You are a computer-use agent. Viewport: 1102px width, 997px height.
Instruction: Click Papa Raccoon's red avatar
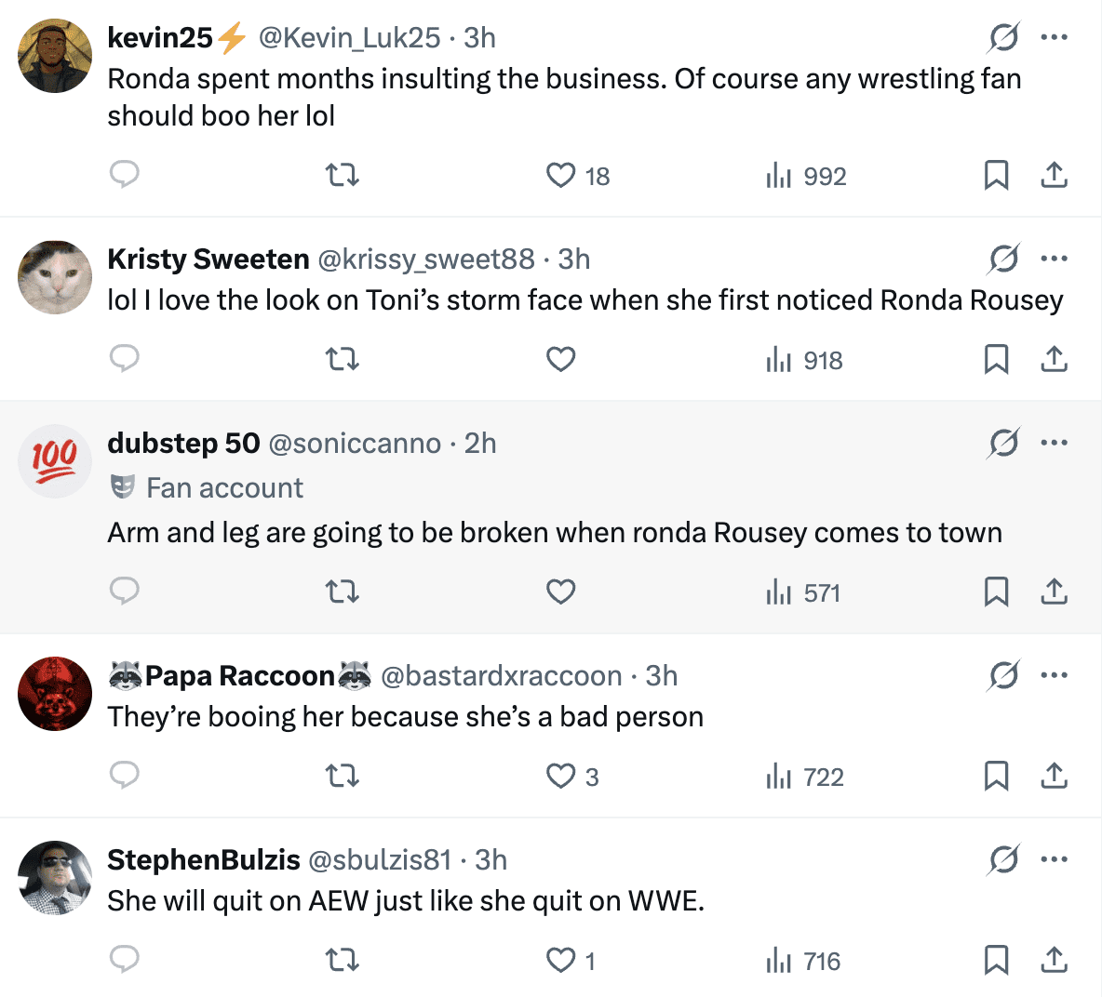(56, 694)
